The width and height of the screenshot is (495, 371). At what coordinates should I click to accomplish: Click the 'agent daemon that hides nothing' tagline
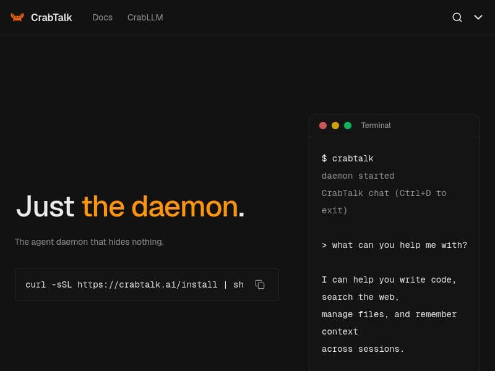click(89, 242)
